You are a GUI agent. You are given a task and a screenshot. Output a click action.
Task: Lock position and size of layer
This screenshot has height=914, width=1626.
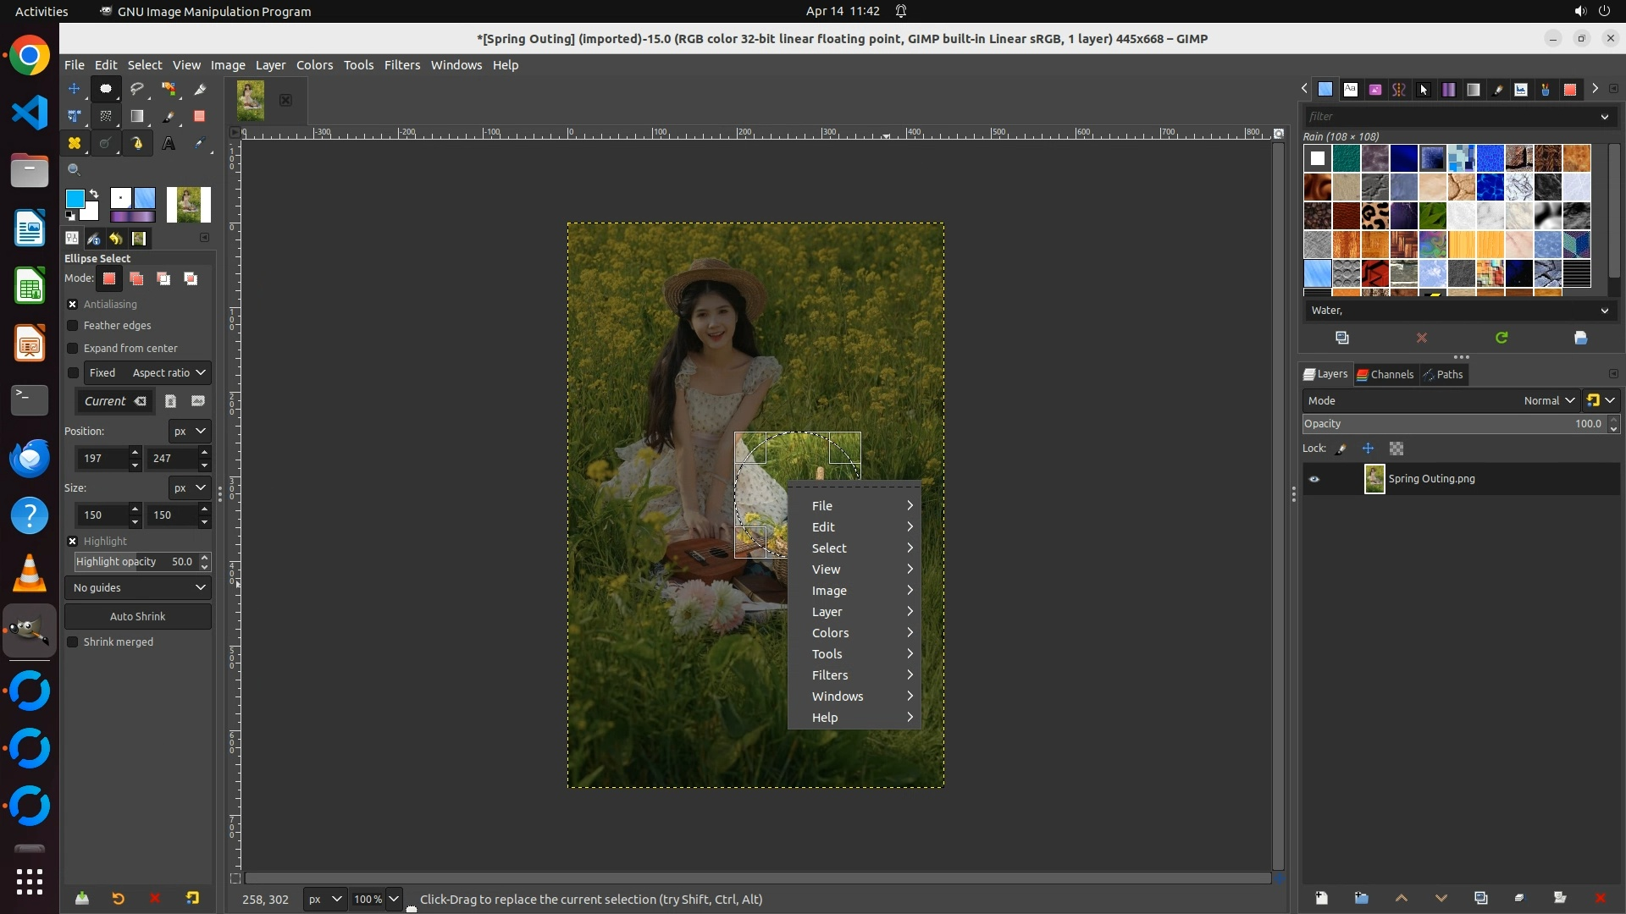click(x=1368, y=449)
